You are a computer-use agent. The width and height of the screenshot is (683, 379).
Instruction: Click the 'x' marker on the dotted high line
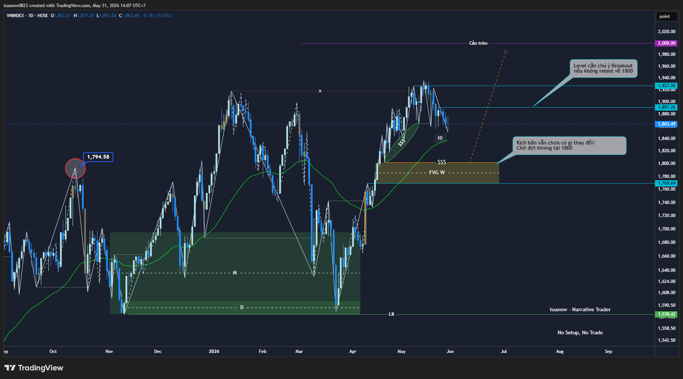pos(320,91)
